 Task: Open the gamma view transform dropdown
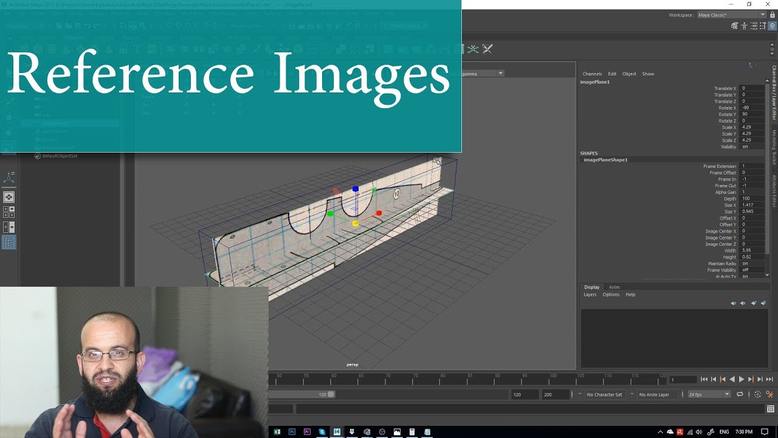[x=483, y=74]
